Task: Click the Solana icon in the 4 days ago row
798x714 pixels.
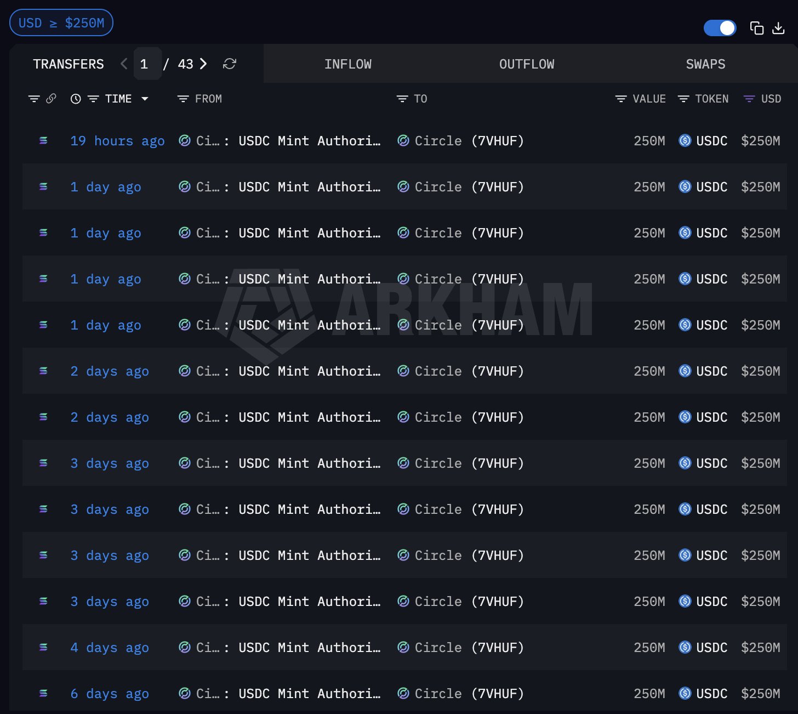Action: (43, 648)
